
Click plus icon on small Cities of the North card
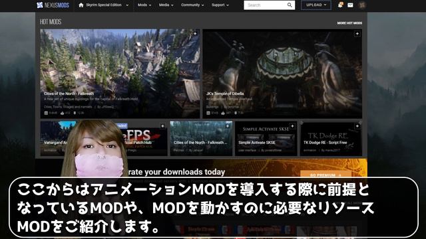tap(228, 126)
